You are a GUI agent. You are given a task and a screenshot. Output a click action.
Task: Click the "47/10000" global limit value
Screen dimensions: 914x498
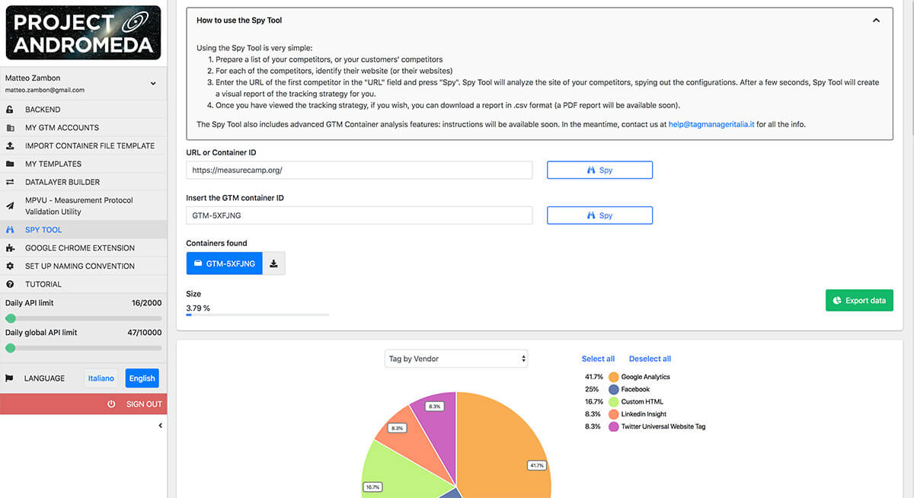[x=145, y=333]
